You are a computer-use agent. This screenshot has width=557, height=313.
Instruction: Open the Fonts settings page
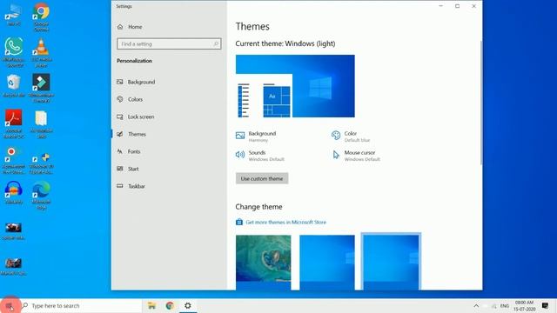129,151
